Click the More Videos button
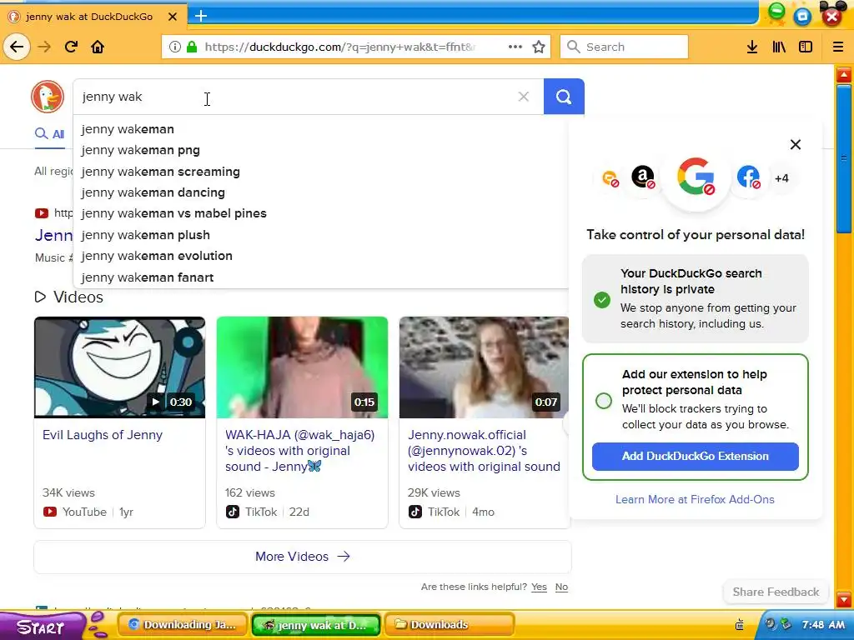This screenshot has width=854, height=640. pos(303,556)
